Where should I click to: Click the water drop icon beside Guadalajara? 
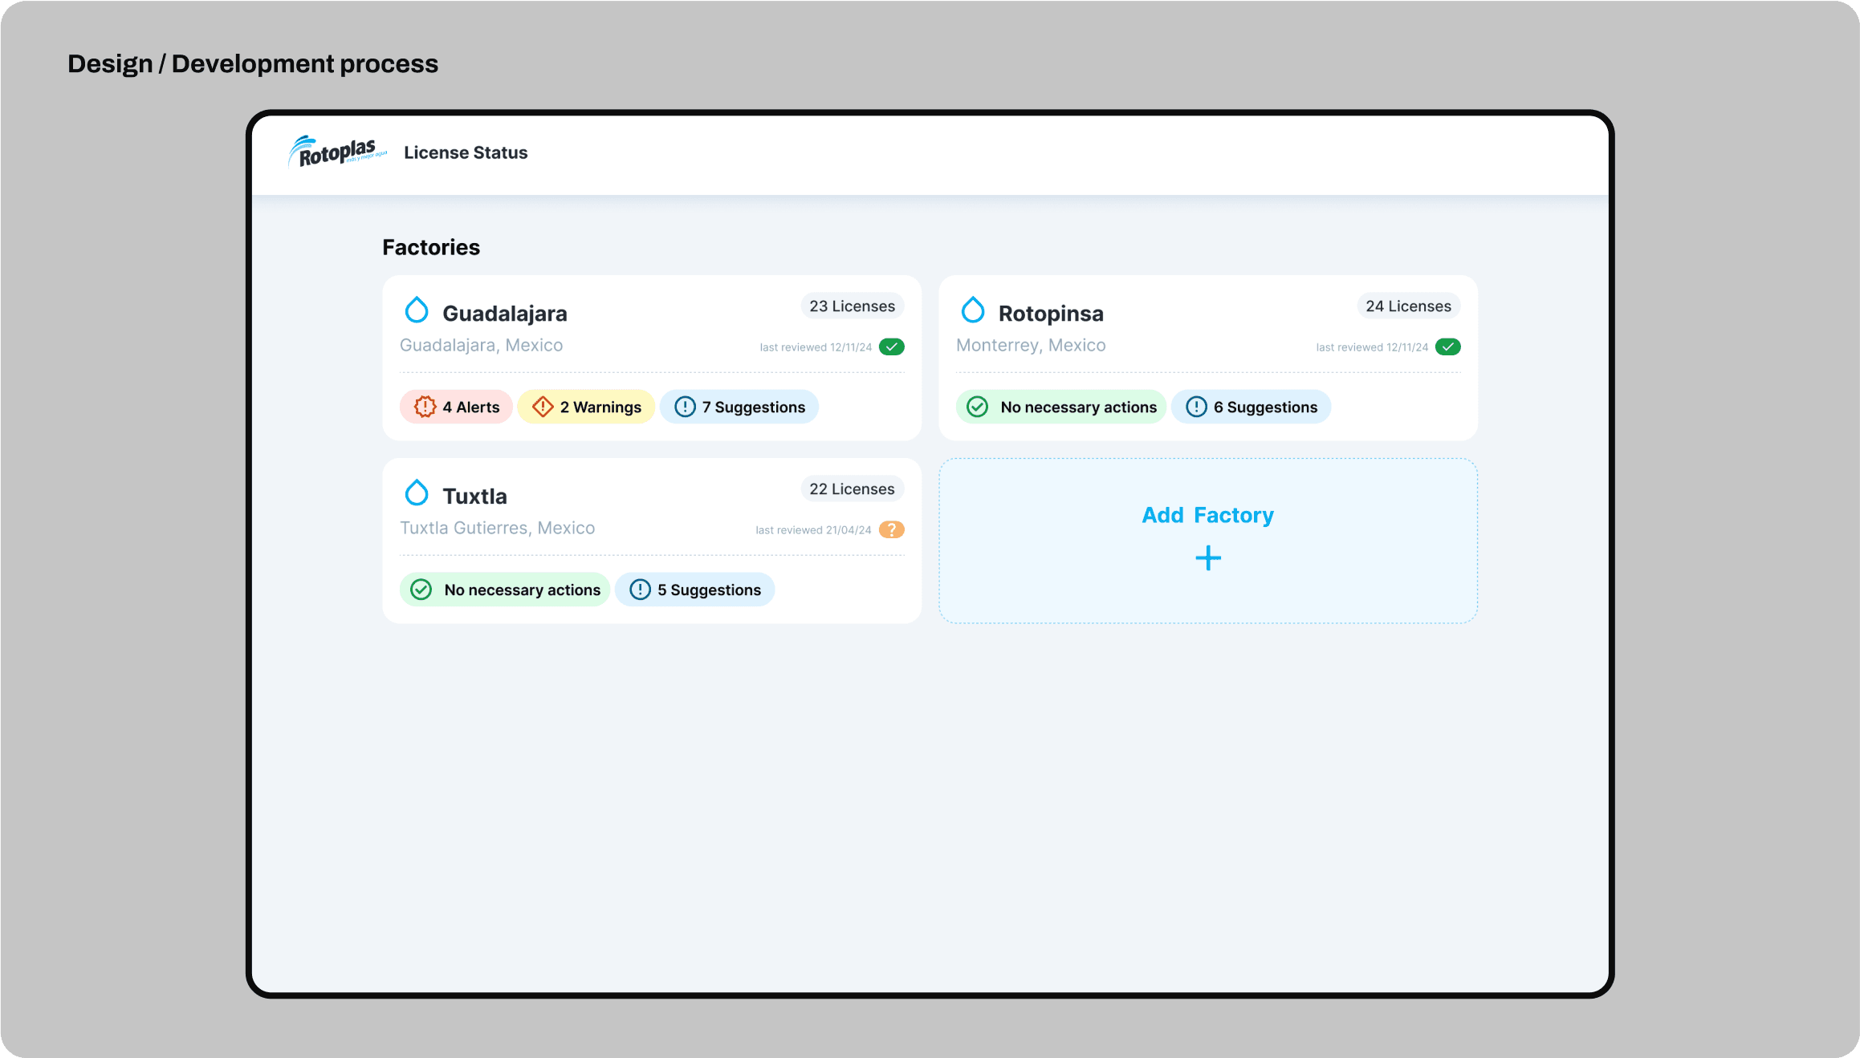click(417, 310)
